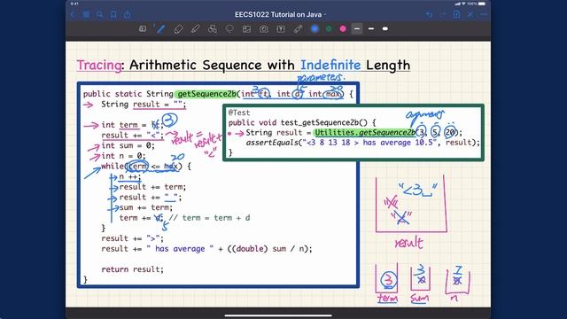The image size is (567, 319).
Task: Click the '// term = term + d' comment
Action: [x=209, y=218]
